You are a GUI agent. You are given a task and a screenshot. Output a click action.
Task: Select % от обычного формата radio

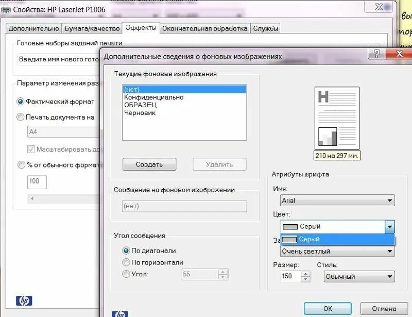[21, 165]
